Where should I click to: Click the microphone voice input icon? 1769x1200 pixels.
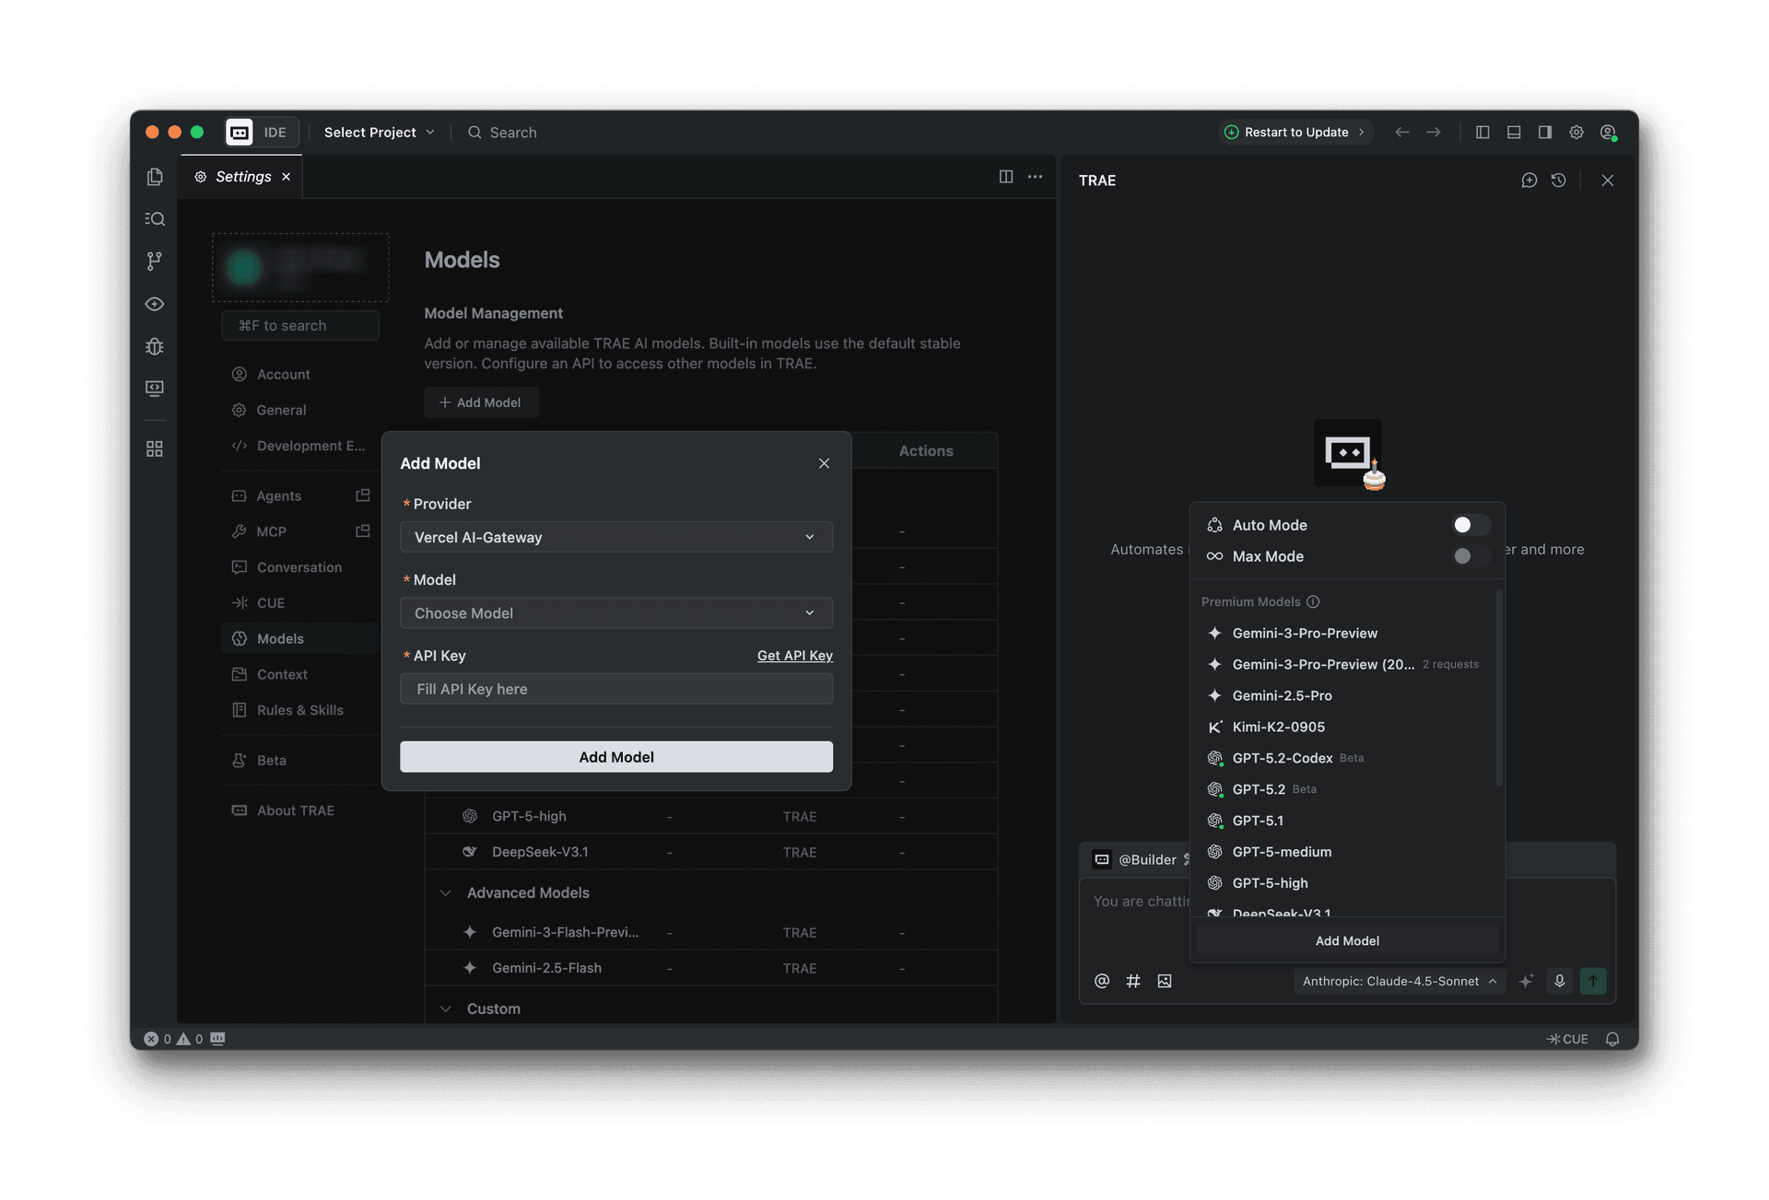(1559, 981)
